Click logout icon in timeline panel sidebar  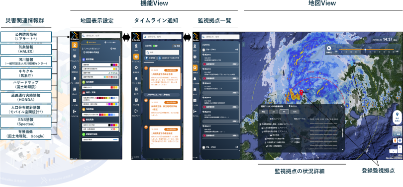click(136, 111)
